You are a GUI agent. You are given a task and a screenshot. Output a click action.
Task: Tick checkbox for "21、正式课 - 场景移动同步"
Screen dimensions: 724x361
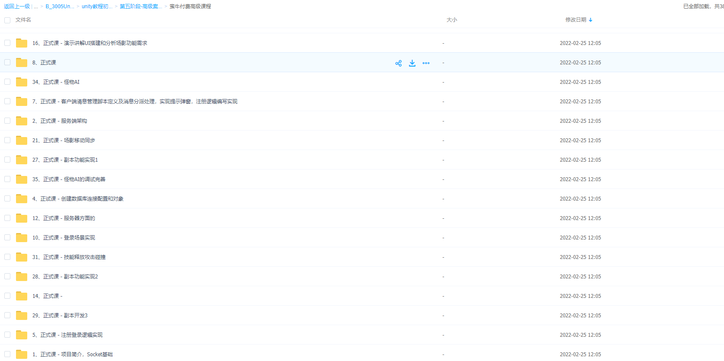(x=7, y=140)
